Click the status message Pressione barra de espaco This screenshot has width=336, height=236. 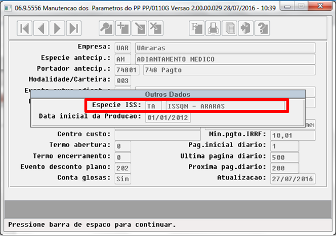tap(92, 225)
